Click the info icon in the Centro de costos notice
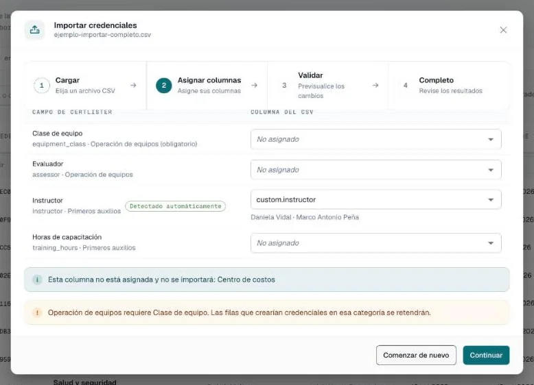The image size is (534, 385). point(37,280)
